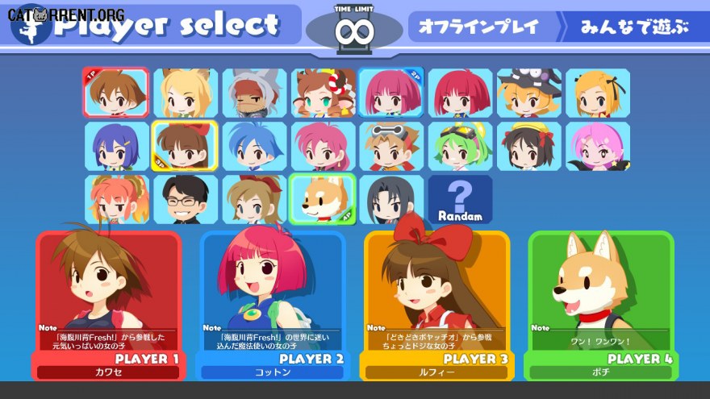Viewport: 710px width, 399px height.
Task: Select the PLAYER 3 ルフィー orange card
Action: pos(436,305)
